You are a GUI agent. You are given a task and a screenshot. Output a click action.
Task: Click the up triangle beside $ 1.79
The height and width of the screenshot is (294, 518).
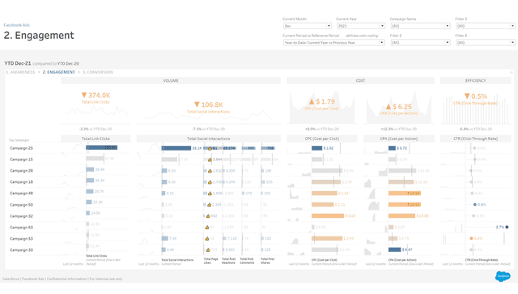311,101
